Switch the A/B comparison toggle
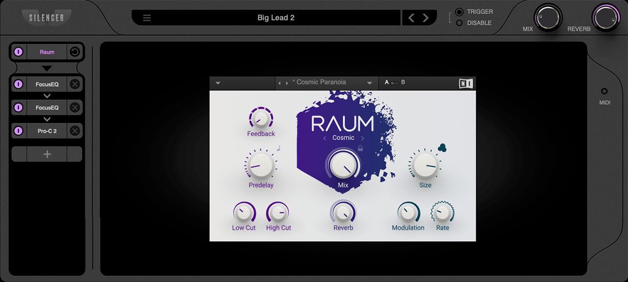Screen dimensions: 628x282 (x=395, y=83)
